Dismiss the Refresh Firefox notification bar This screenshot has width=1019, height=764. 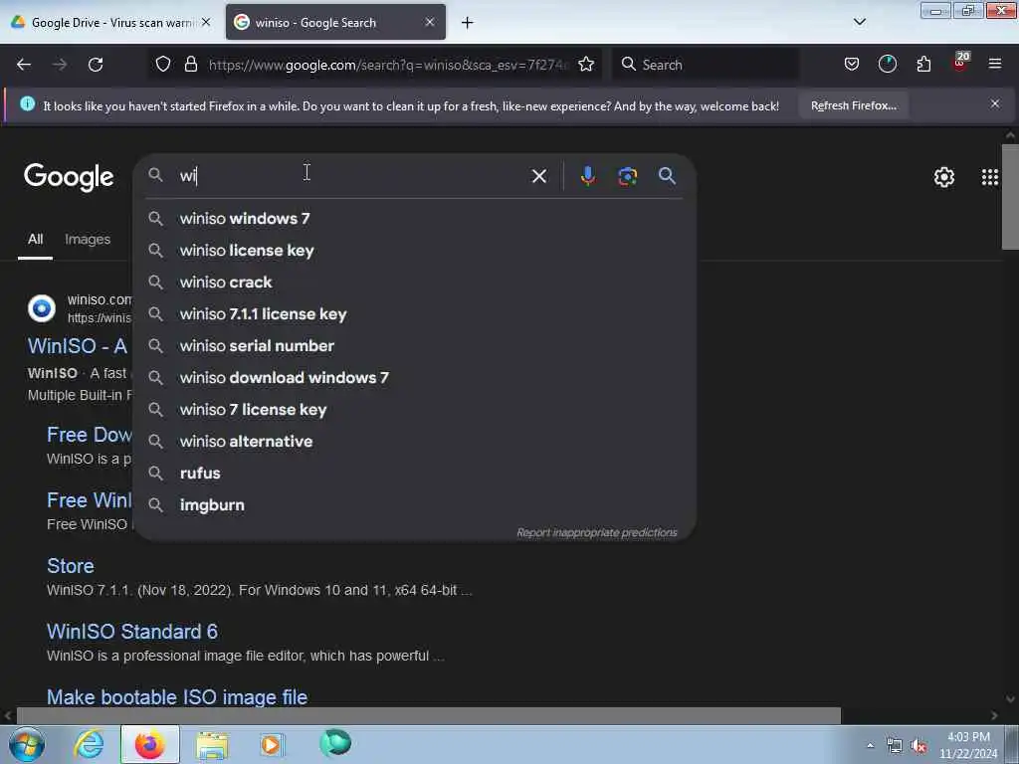pos(994,103)
